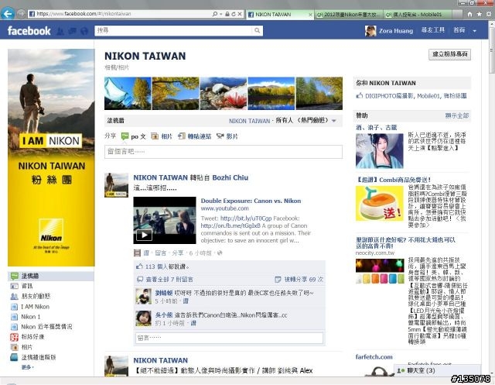Click 尋友工具 in the Facebook header
This screenshot has width=495, height=385.
[x=433, y=30]
